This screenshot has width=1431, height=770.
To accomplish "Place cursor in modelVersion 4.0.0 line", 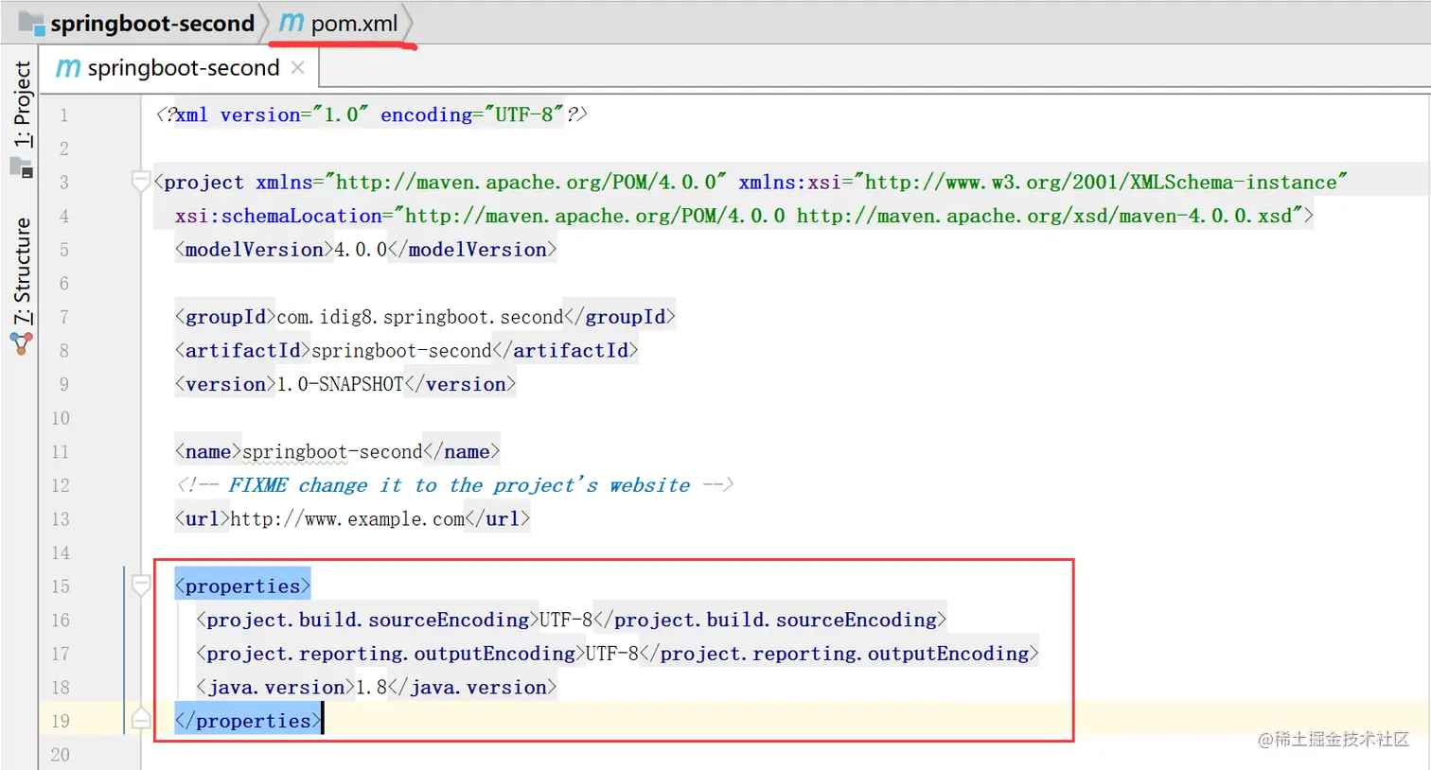I will 365,250.
